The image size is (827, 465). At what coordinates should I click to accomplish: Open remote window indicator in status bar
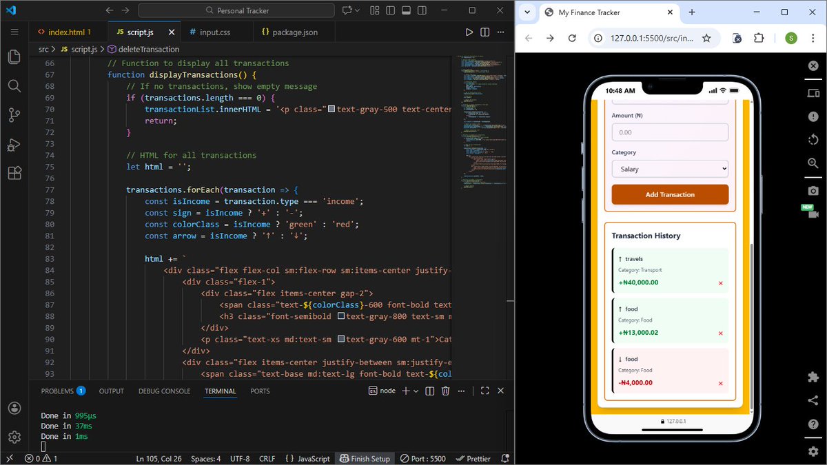pyautogui.click(x=9, y=458)
